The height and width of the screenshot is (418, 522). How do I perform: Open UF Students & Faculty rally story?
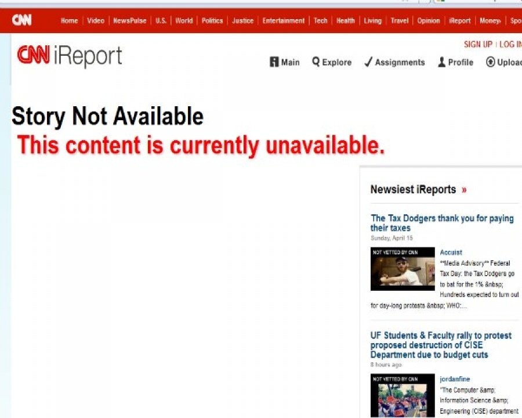coord(441,345)
